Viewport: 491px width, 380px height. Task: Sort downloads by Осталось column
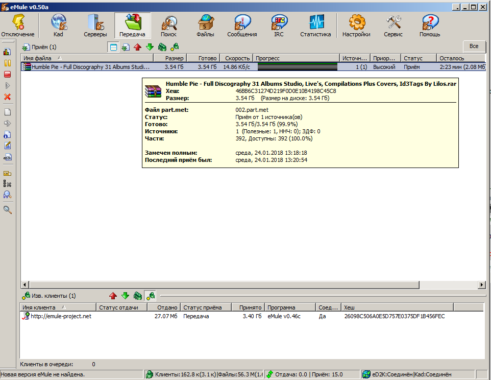[461, 58]
